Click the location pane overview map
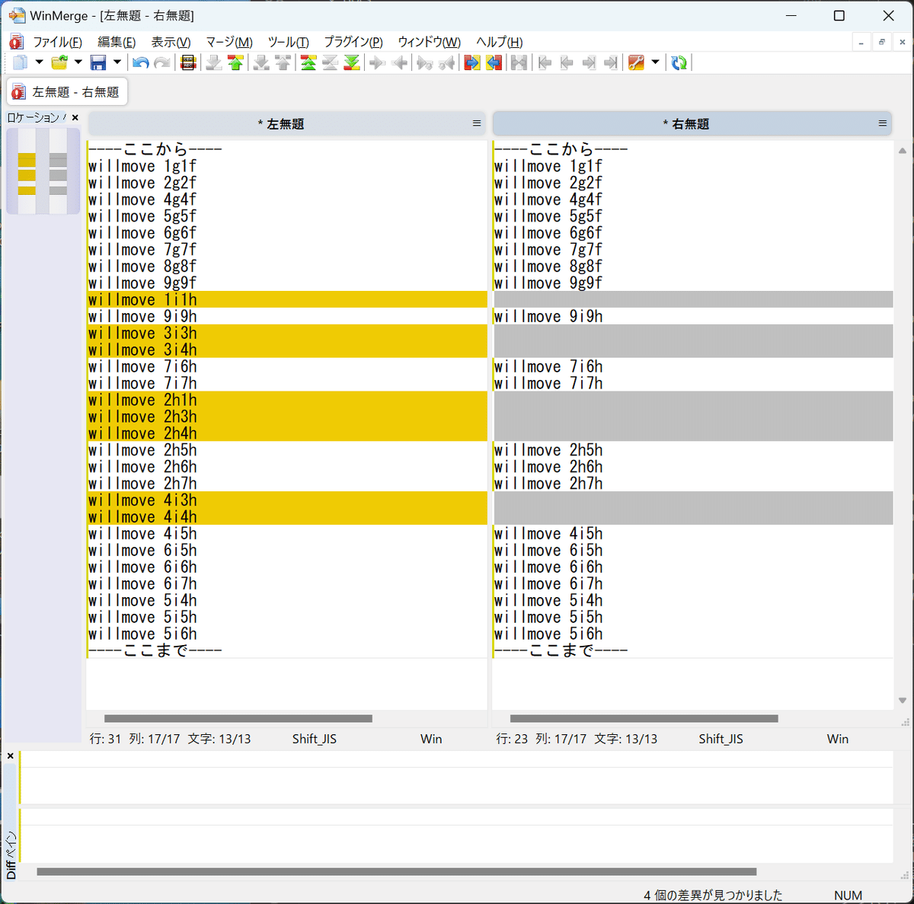This screenshot has width=914, height=904. (43, 171)
